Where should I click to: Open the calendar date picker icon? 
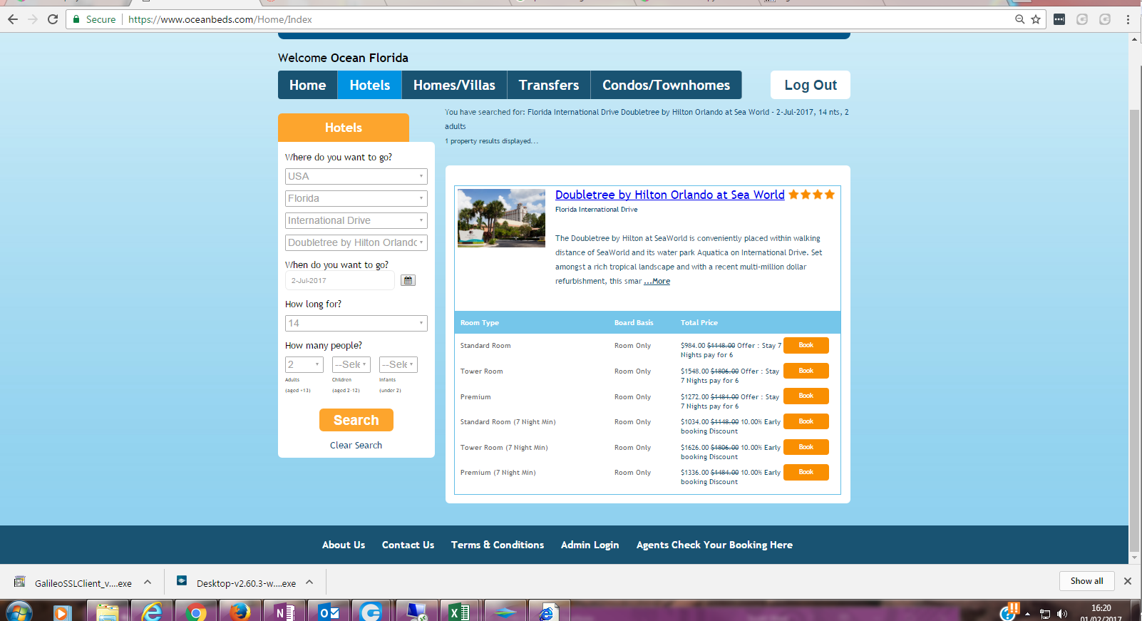point(408,280)
